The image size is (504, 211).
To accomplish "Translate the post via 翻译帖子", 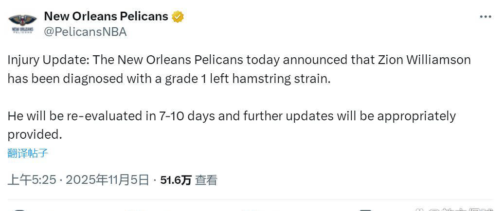I will 28,153.
